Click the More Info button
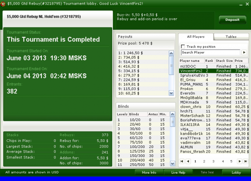 [x=149, y=172]
